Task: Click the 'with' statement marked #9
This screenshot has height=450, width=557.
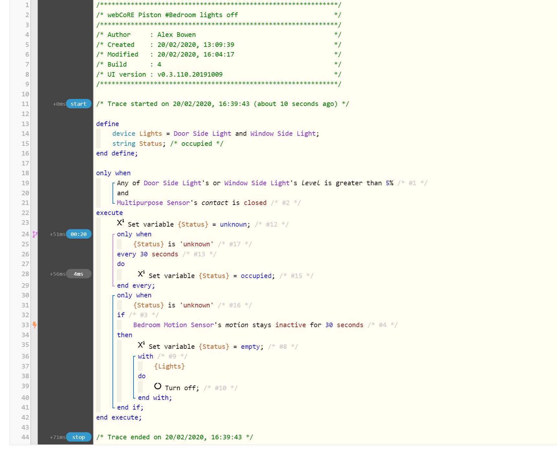Action: [145, 356]
